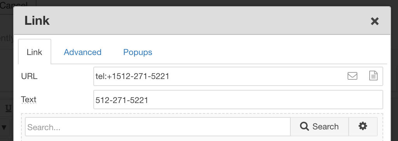Close the Link dialog with the X

point(375,21)
